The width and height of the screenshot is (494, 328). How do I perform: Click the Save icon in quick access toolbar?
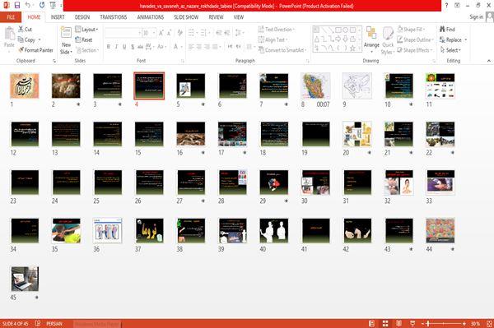click(x=17, y=6)
